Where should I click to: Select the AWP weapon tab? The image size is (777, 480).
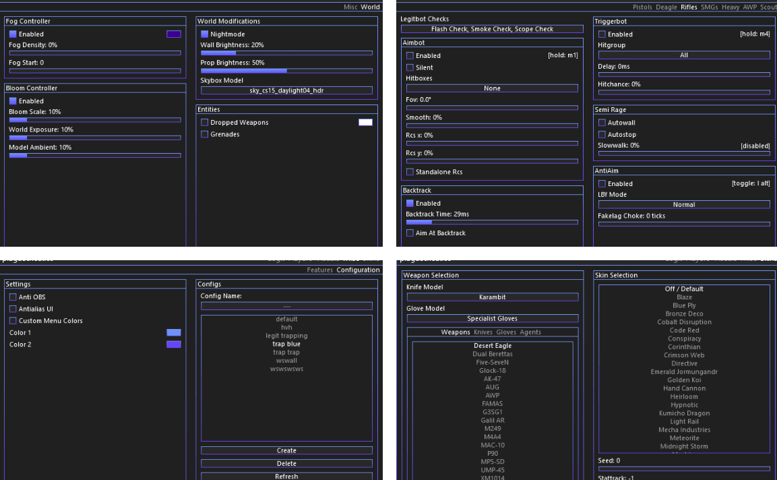click(x=750, y=7)
